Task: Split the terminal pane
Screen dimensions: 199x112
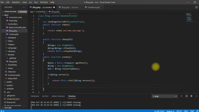Action: coord(187,96)
